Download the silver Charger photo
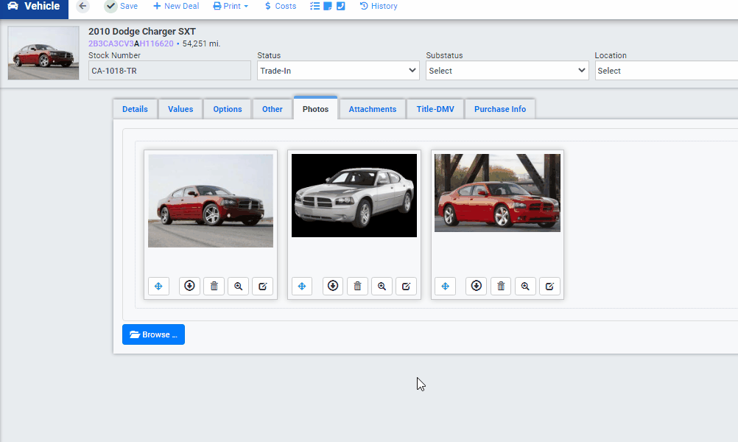The image size is (738, 442). coord(333,286)
